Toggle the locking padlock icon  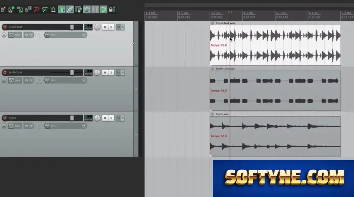[112, 10]
